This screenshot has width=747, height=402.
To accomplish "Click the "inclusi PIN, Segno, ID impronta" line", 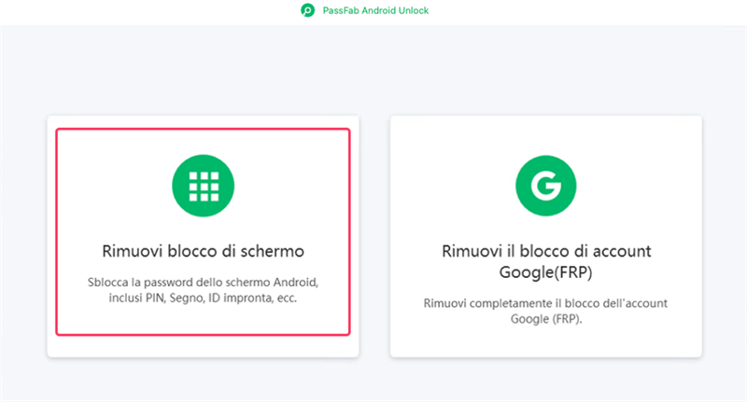I will pos(203,298).
